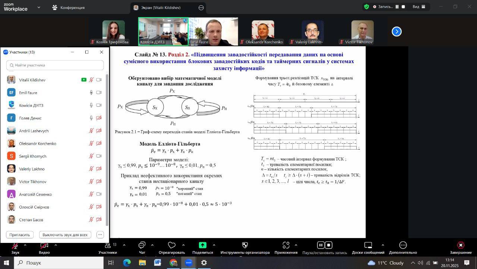Screen dimensions: 477x269
Task: Open the Whiteboards (Доски сообщений) icon
Action: 368,245
